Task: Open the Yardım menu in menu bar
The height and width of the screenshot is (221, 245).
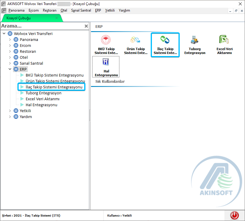Action: tap(124, 10)
